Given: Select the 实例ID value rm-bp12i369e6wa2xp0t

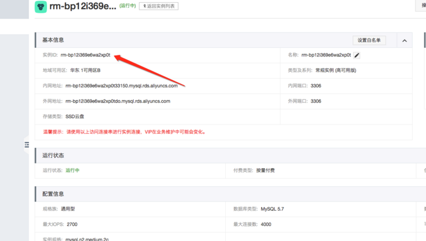Looking at the screenshot, I should (x=86, y=55).
